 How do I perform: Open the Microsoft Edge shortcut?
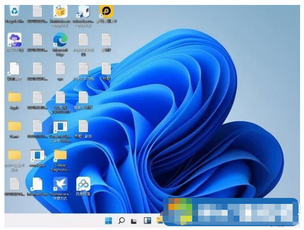click(60, 40)
